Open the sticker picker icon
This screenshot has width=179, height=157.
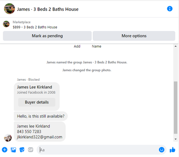pos(22,150)
